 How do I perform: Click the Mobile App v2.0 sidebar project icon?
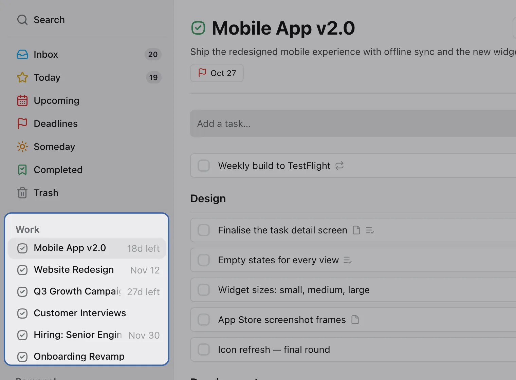[x=22, y=248]
